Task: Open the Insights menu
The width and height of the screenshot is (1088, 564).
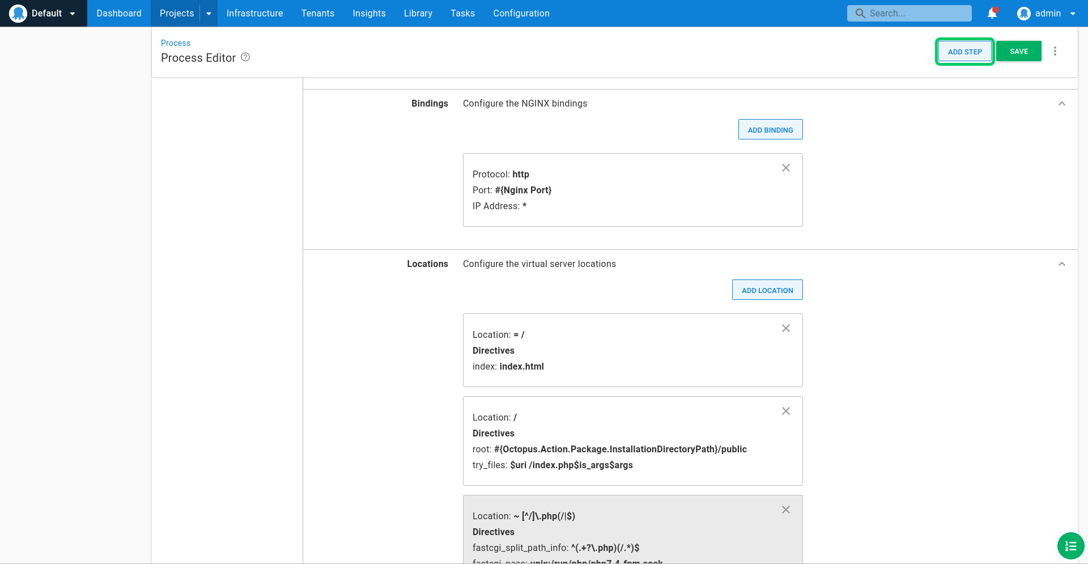Action: point(369,13)
